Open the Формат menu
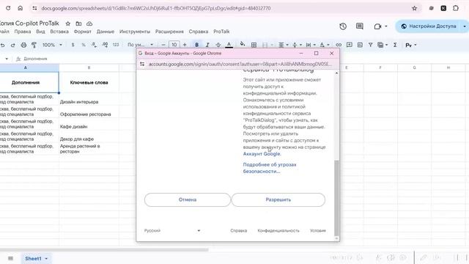 [x=82, y=32]
